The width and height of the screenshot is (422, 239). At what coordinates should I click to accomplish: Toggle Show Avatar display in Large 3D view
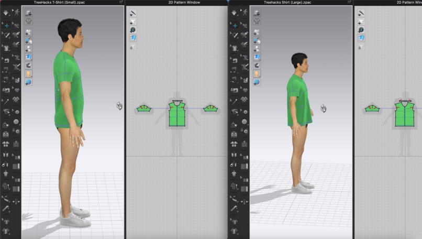coord(257,49)
